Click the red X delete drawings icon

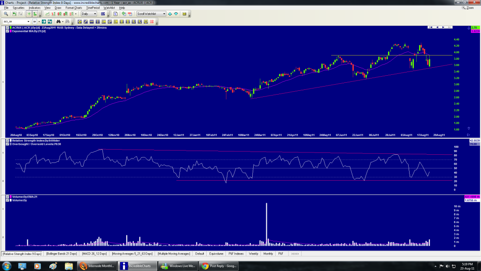pos(152,22)
